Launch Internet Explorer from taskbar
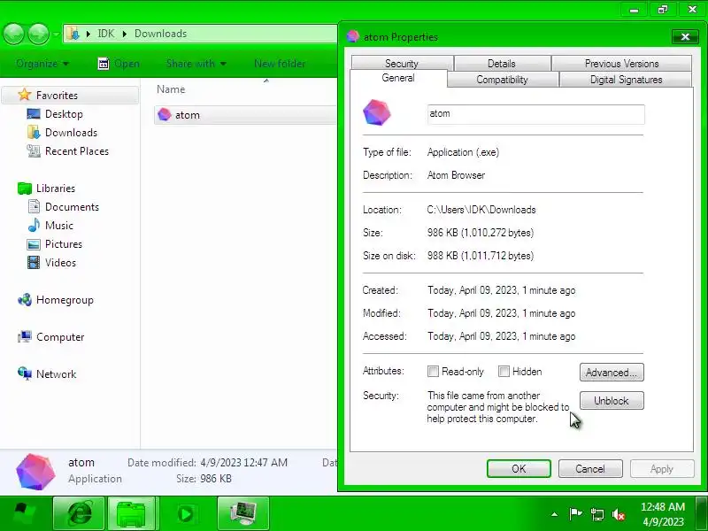 pos(79,513)
